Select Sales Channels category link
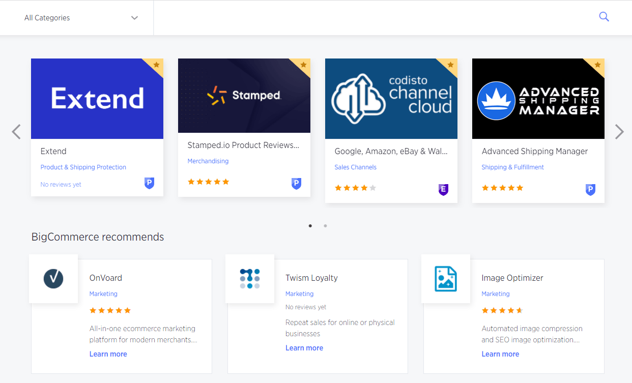This screenshot has height=383, width=632. [x=356, y=167]
